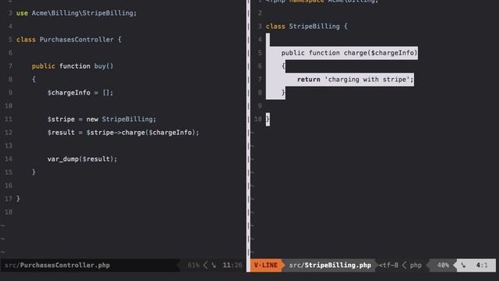Click the '$result = $stripe->charge($chargeInfo);' line
The height and width of the screenshot is (281, 499).
click(x=123, y=133)
